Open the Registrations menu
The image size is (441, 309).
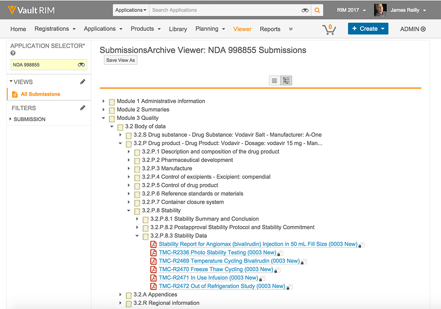coord(55,29)
